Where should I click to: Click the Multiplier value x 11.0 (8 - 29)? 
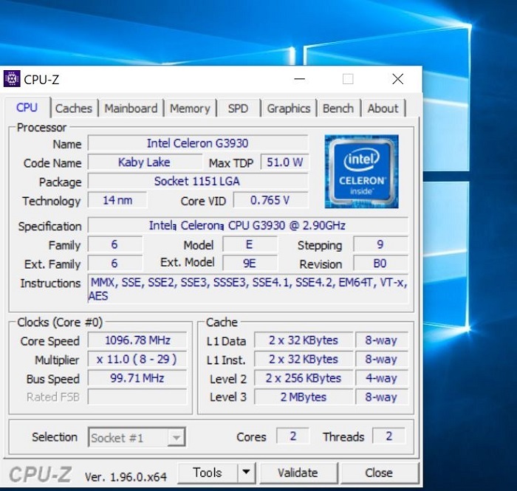(x=137, y=359)
